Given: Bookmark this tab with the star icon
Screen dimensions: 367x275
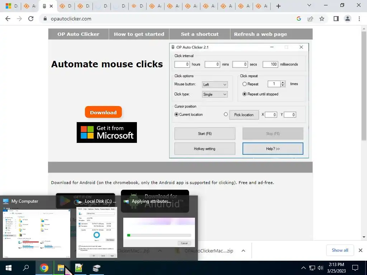Looking at the screenshot, I should click(322, 19).
